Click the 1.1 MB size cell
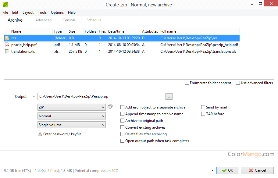Viewport: 278px width, 178px height. point(74,45)
